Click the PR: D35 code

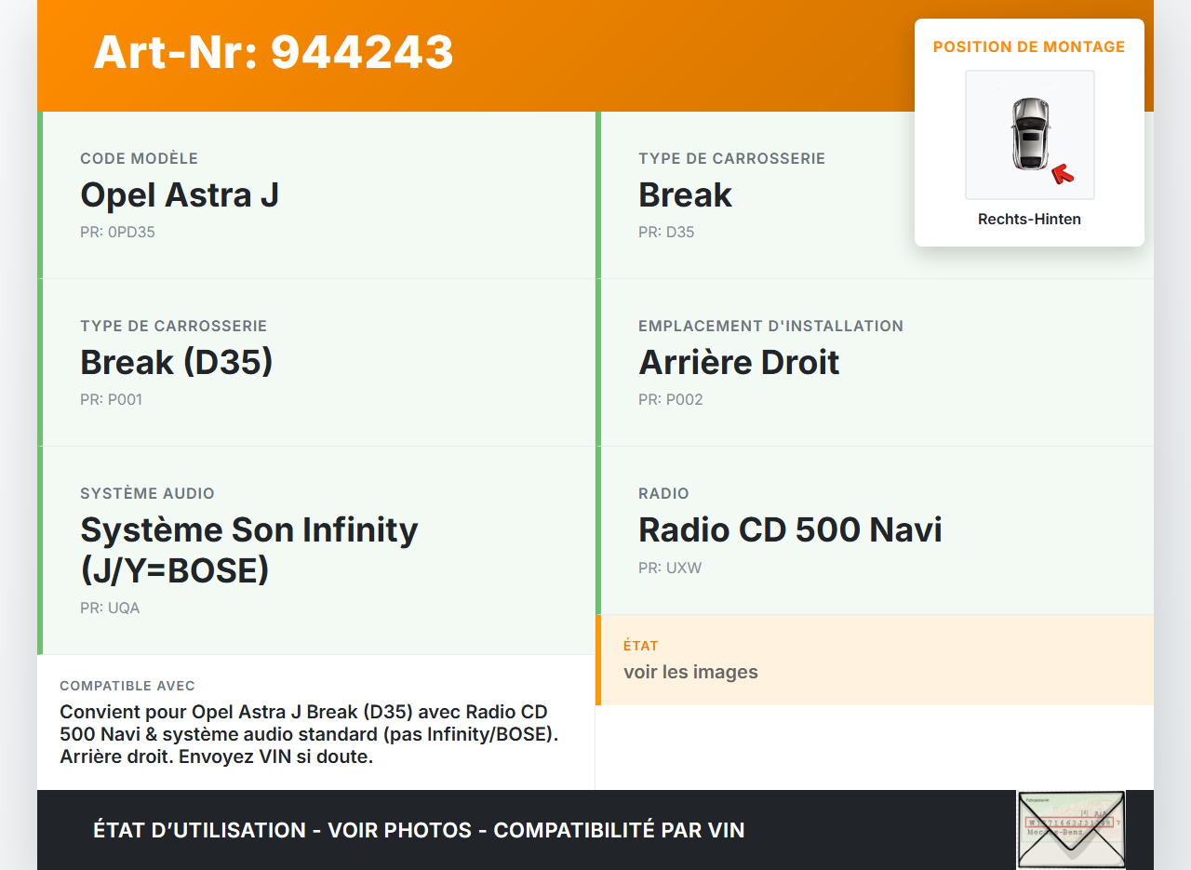pyautogui.click(x=666, y=233)
